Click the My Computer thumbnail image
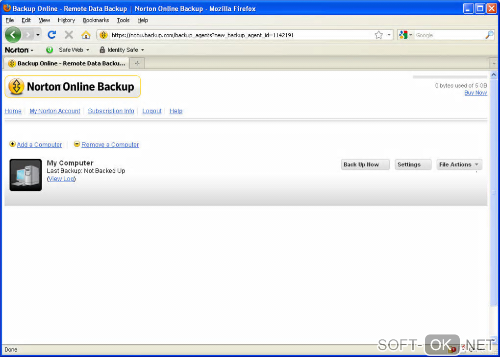The image size is (500, 357). [x=25, y=175]
